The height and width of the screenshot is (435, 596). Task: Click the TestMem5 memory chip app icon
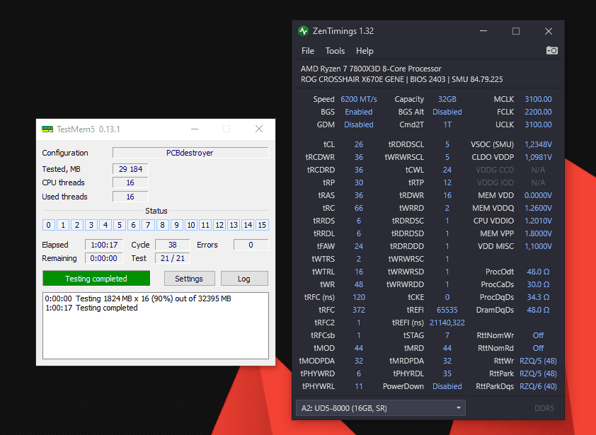click(47, 129)
